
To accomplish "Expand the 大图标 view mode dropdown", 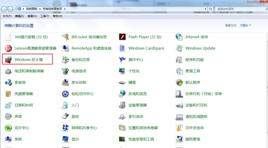I will coord(245,25).
